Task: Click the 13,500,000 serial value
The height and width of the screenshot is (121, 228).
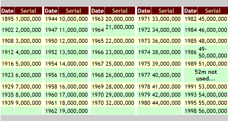Action: [73, 52]
